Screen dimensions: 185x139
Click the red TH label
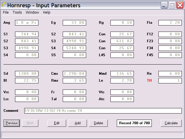[149, 81]
